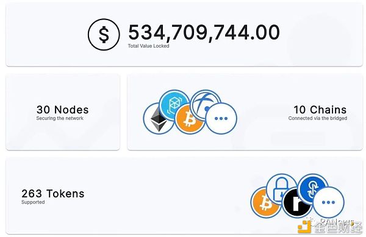366x237 pixels.
Task: Click the blue yearn token icon
Action: point(313,188)
